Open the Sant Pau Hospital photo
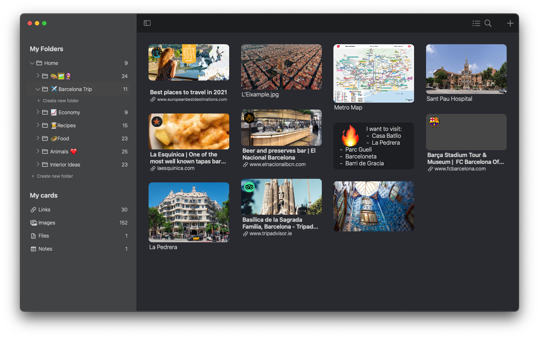The width and height of the screenshot is (539, 338). [x=466, y=69]
